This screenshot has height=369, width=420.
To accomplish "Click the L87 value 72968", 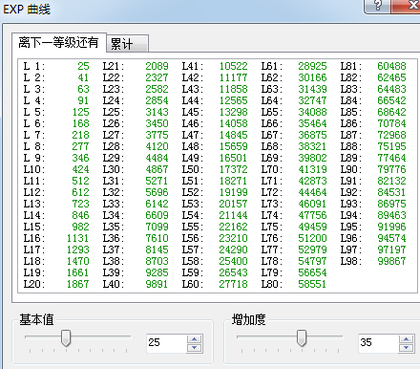I will pos(391,135).
